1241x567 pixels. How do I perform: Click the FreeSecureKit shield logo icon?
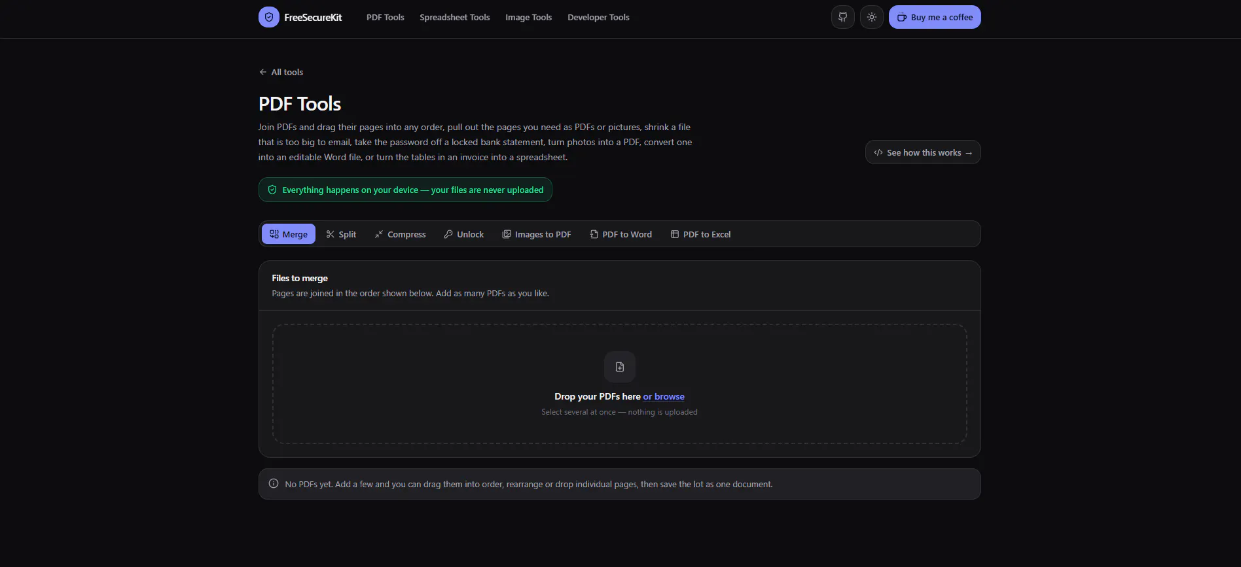point(269,17)
